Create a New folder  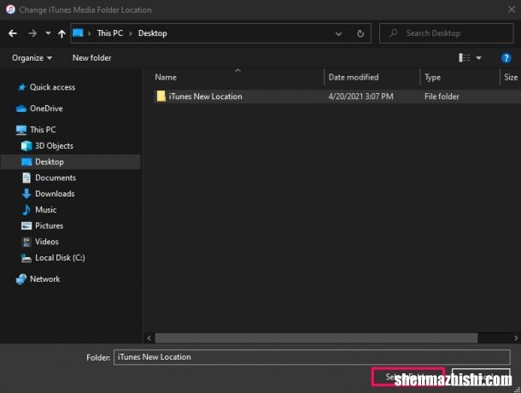click(x=91, y=58)
